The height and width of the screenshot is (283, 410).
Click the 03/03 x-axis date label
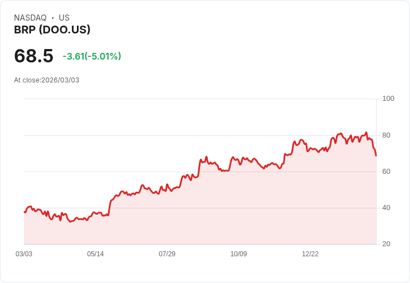pyautogui.click(x=24, y=254)
